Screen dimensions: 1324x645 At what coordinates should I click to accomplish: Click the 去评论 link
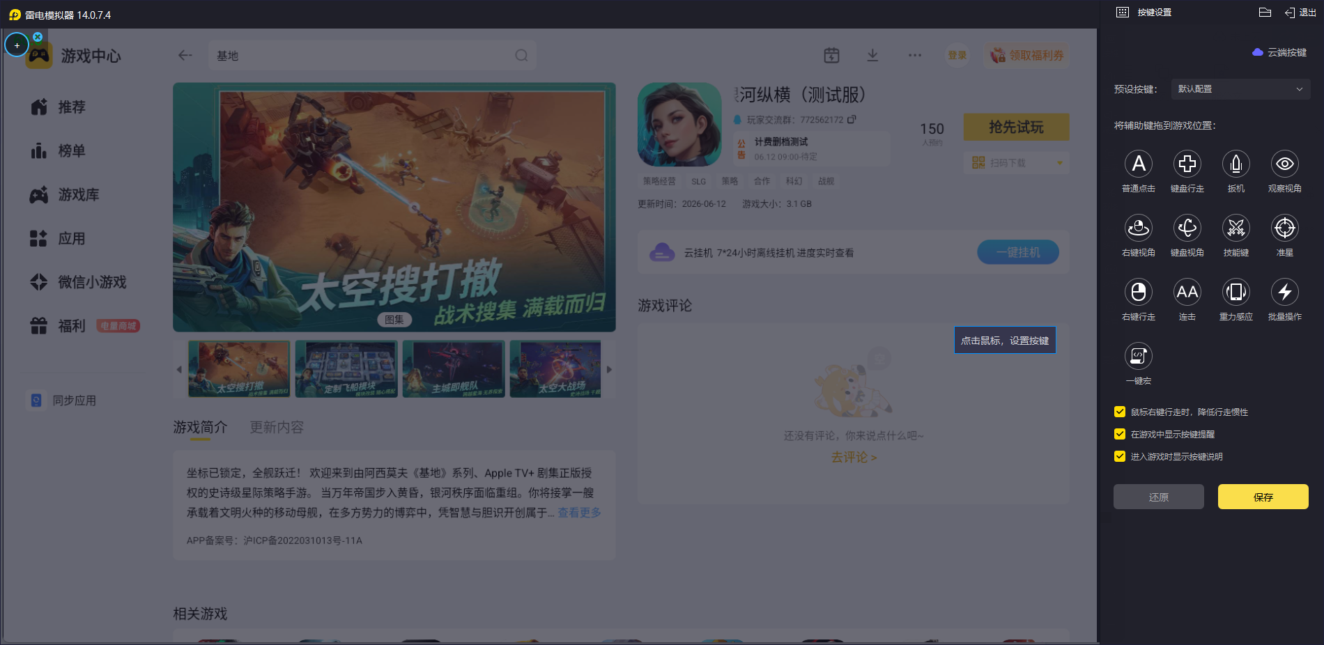click(854, 458)
